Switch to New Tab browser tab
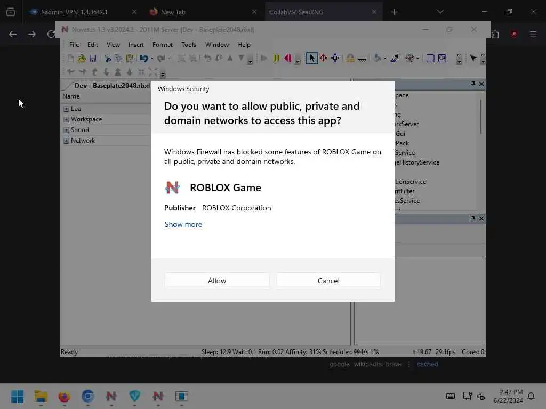546x409 pixels. 204,12
